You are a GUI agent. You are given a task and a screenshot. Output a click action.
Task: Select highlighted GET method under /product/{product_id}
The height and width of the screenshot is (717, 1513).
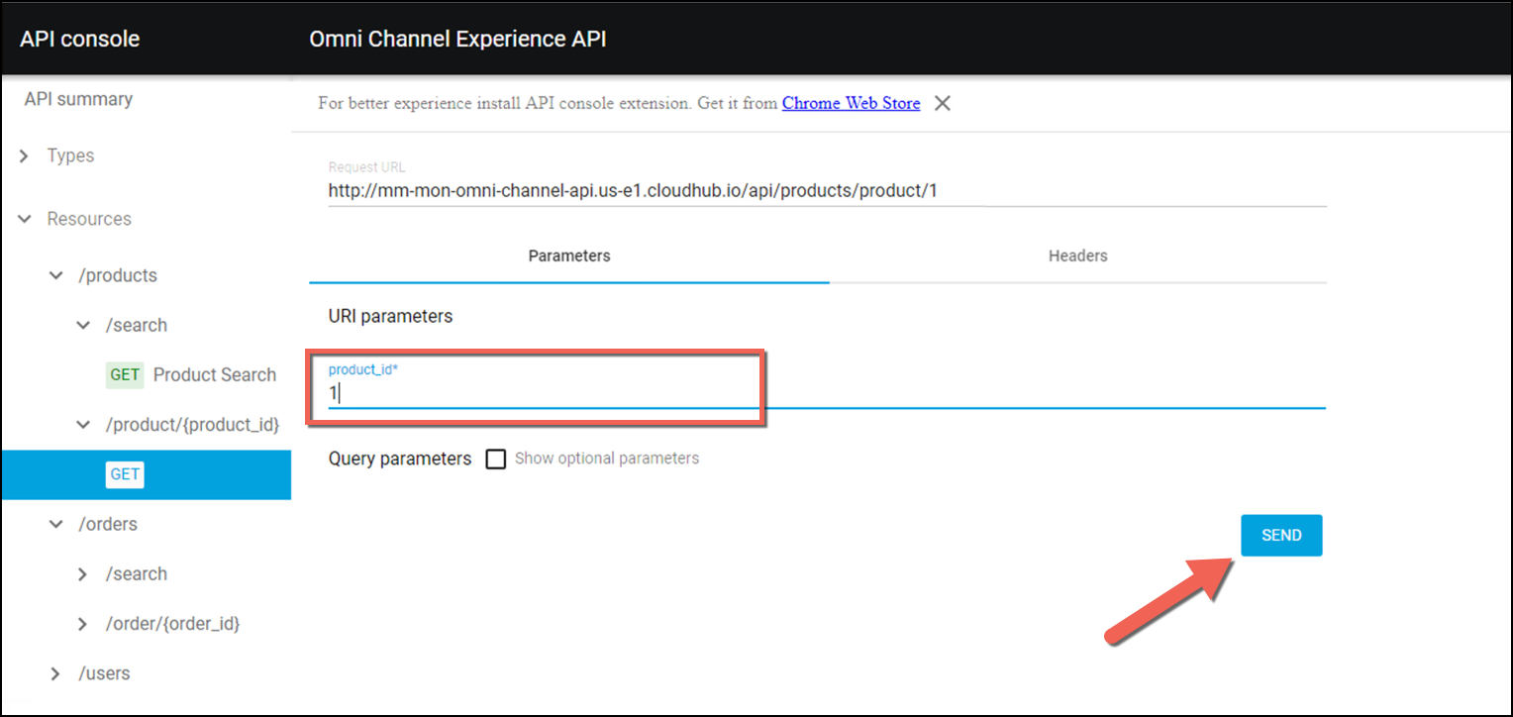(x=146, y=474)
